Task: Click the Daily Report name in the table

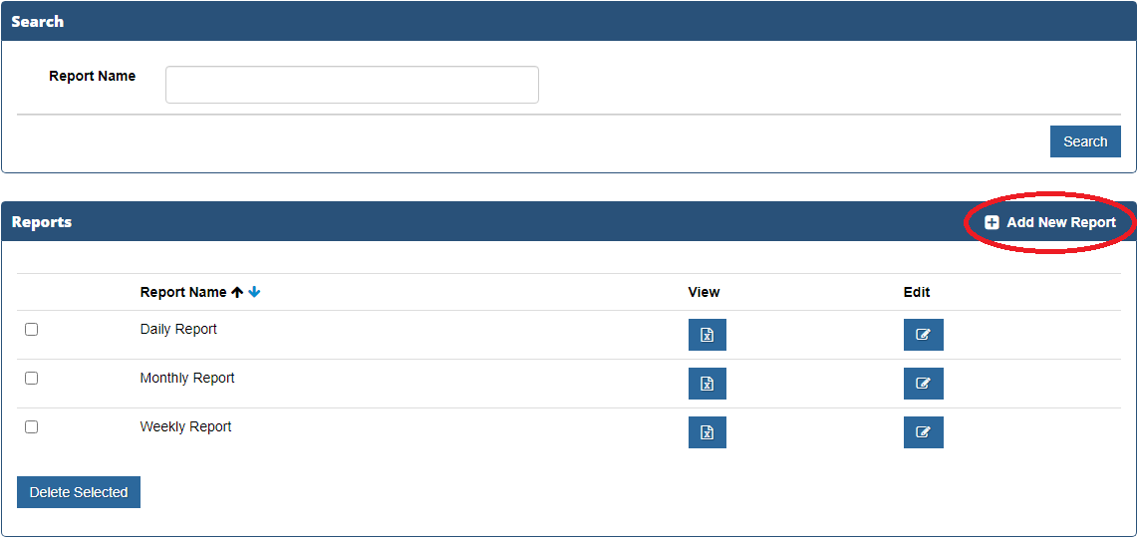Action: (x=178, y=329)
